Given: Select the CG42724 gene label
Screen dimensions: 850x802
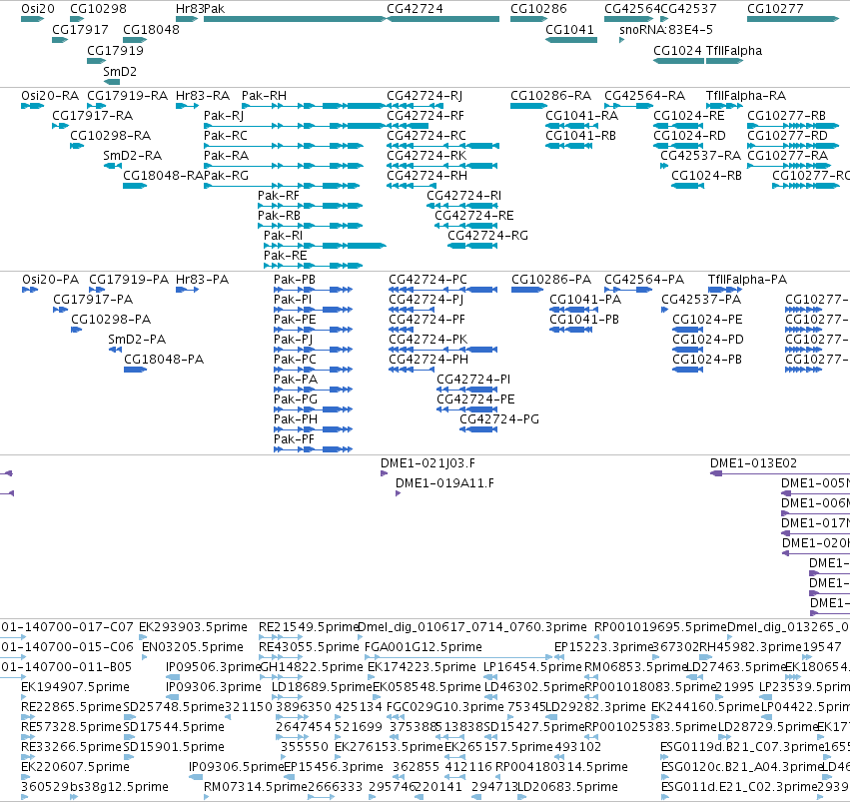Looking at the screenshot, I should pyautogui.click(x=415, y=9).
